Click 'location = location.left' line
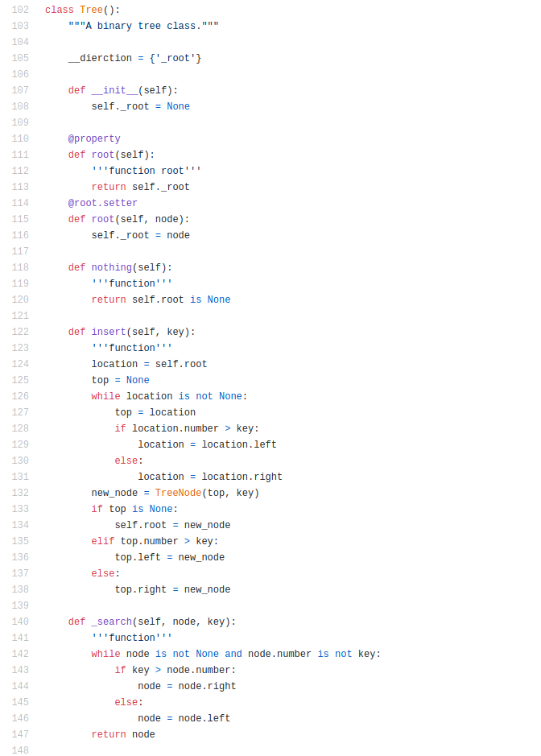The image size is (541, 756). 208,444
